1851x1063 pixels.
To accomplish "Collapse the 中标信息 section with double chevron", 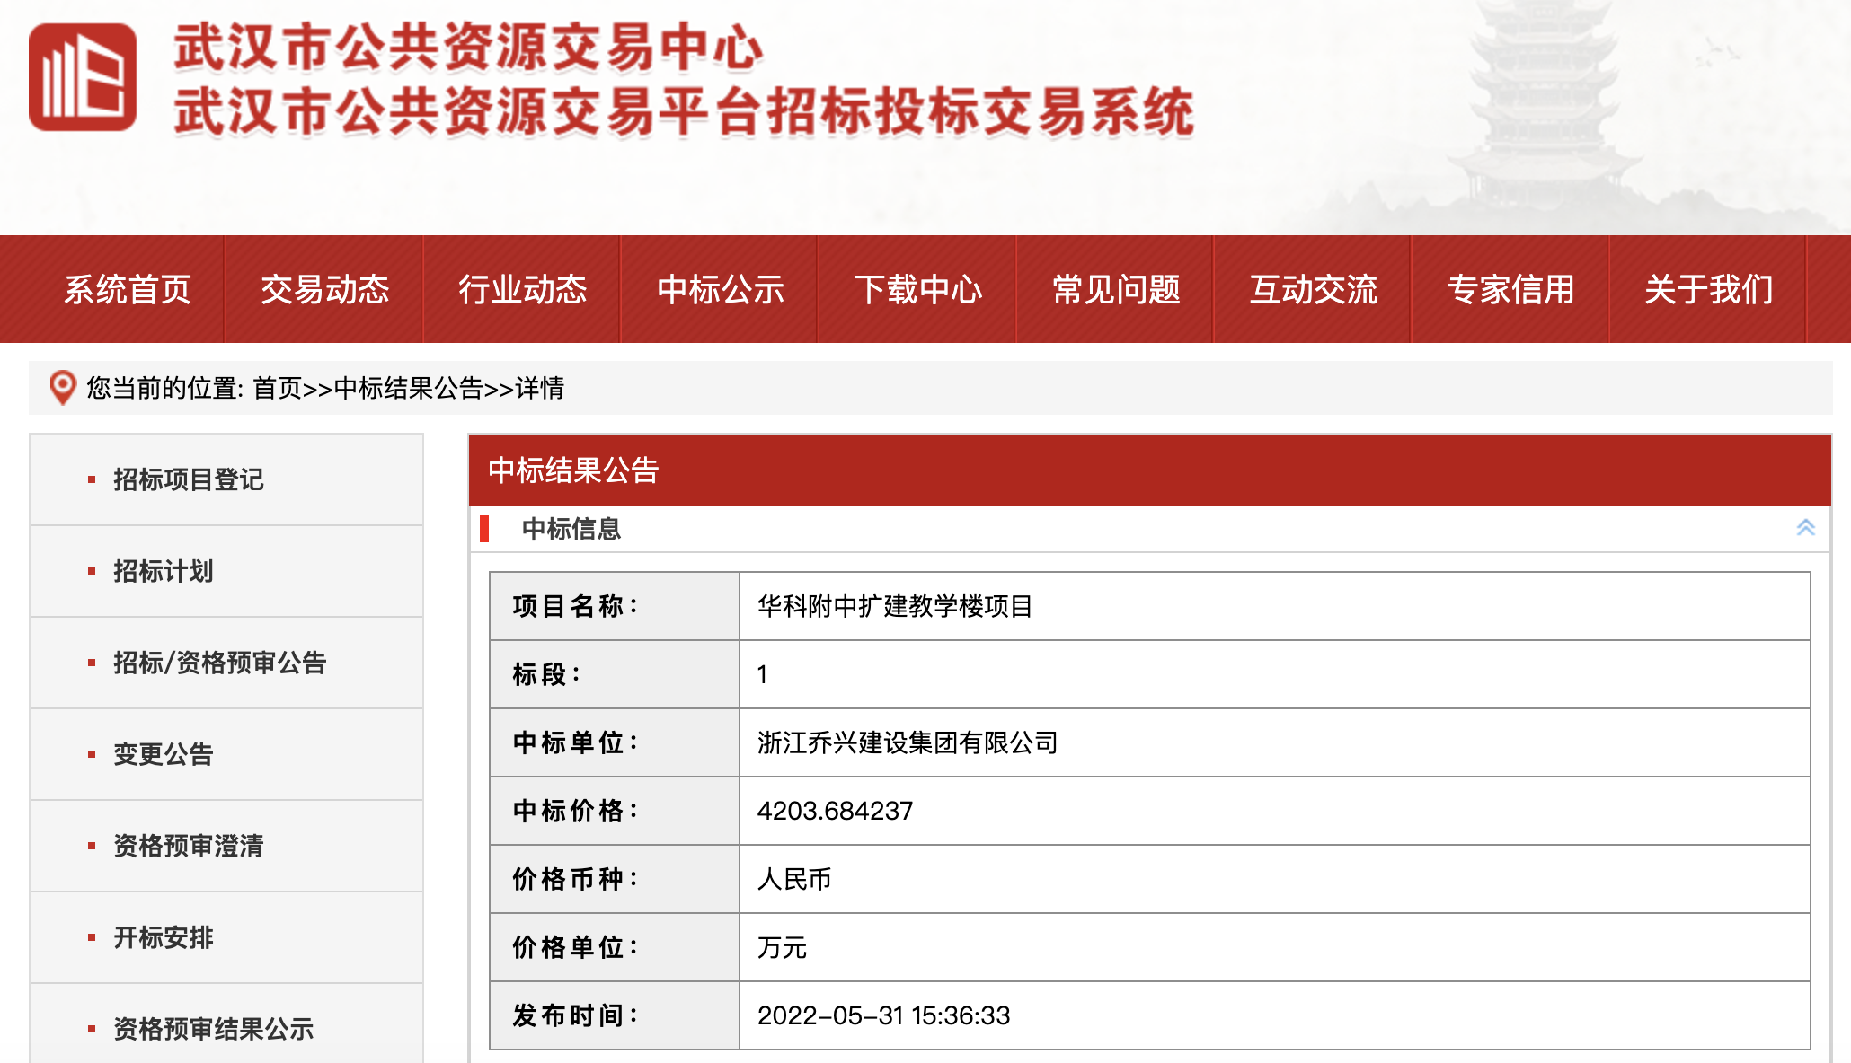I will tap(1805, 528).
